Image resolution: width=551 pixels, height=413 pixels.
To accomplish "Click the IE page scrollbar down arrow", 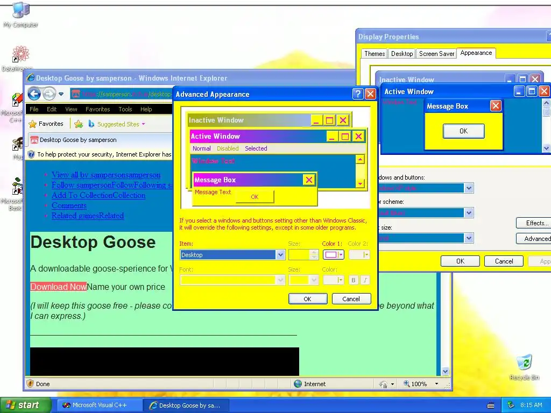I will pyautogui.click(x=445, y=371).
